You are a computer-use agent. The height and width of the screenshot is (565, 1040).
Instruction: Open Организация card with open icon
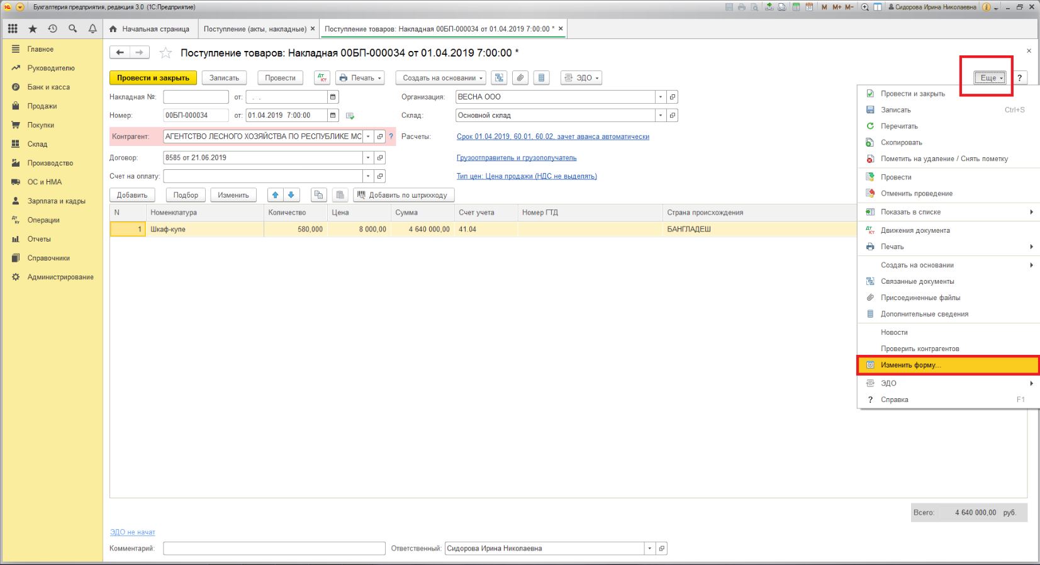click(x=672, y=97)
